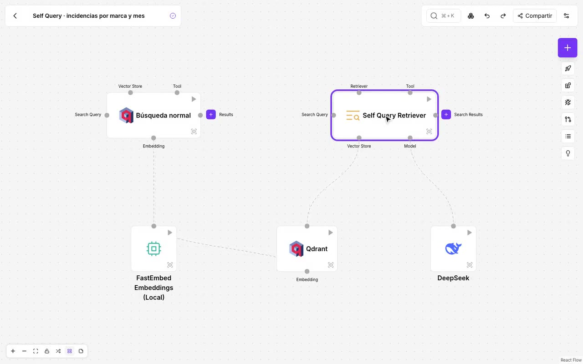Click the Results plus output button

tap(211, 115)
